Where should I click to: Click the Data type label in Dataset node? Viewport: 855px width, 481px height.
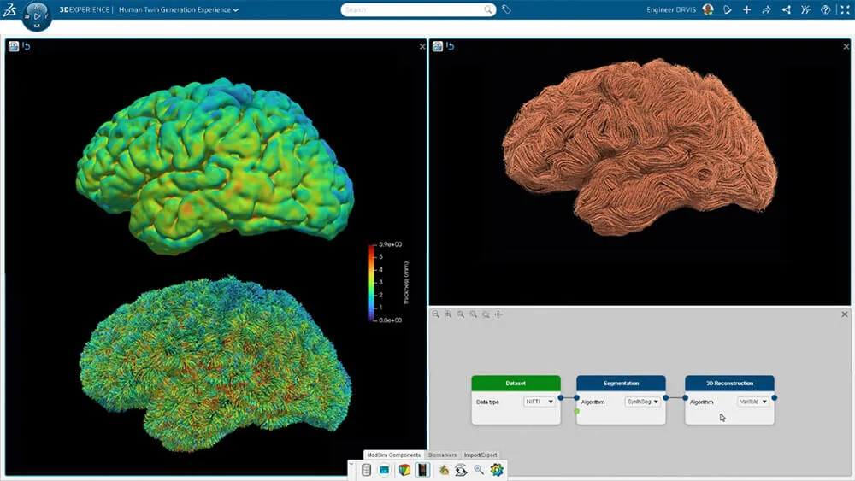(487, 402)
